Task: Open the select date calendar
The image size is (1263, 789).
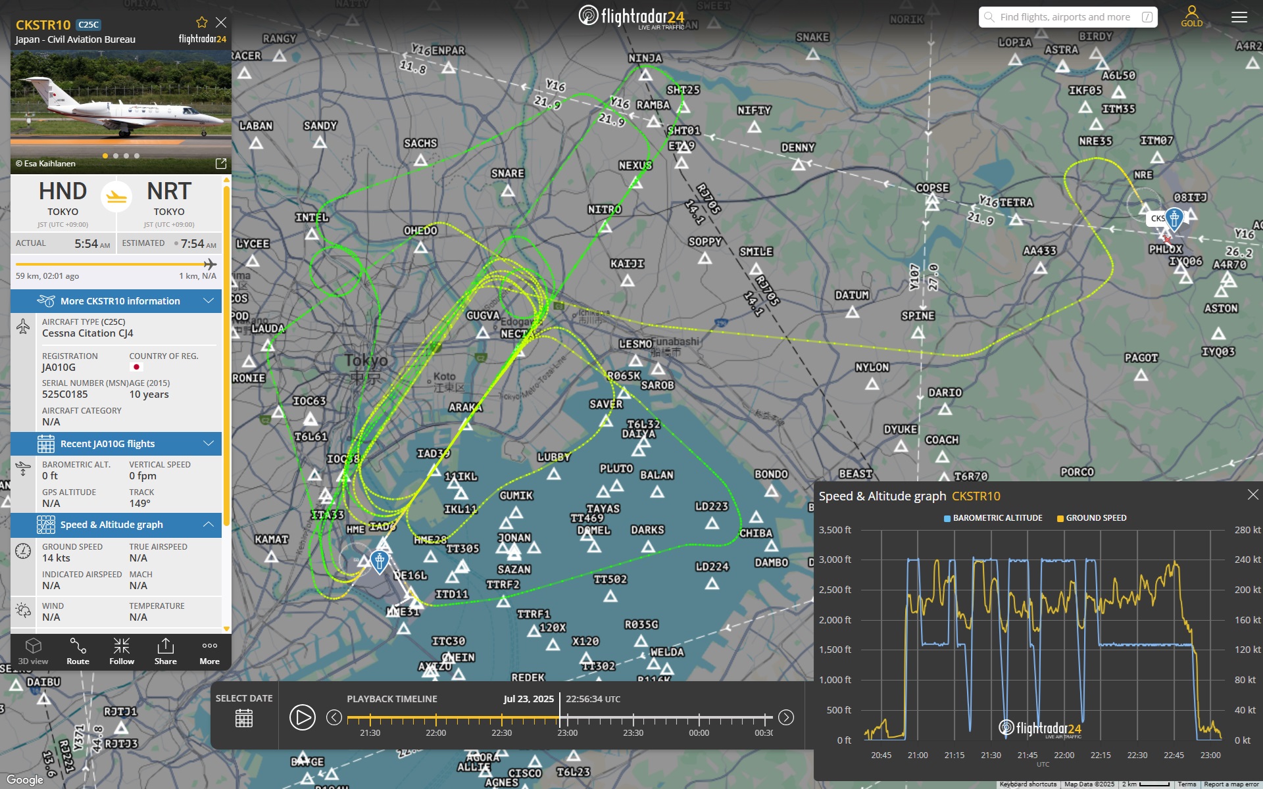Action: click(244, 718)
